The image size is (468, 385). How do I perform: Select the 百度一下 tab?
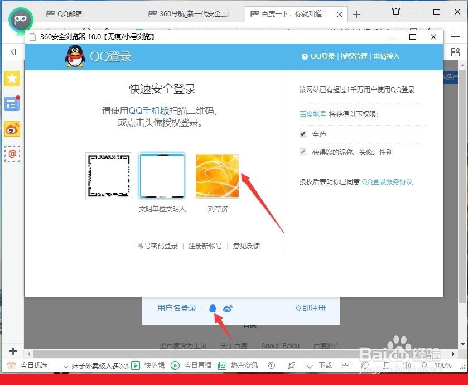291,14
